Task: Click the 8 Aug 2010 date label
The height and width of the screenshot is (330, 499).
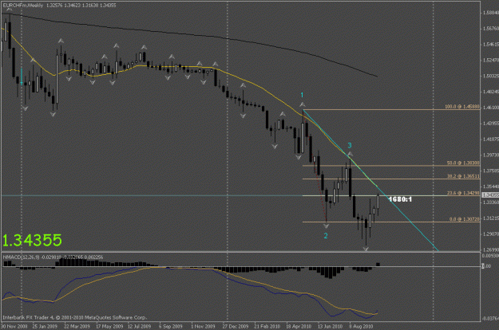Action: click(x=361, y=326)
